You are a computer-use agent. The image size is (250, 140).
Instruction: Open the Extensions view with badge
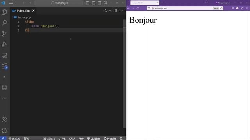pos(4,66)
